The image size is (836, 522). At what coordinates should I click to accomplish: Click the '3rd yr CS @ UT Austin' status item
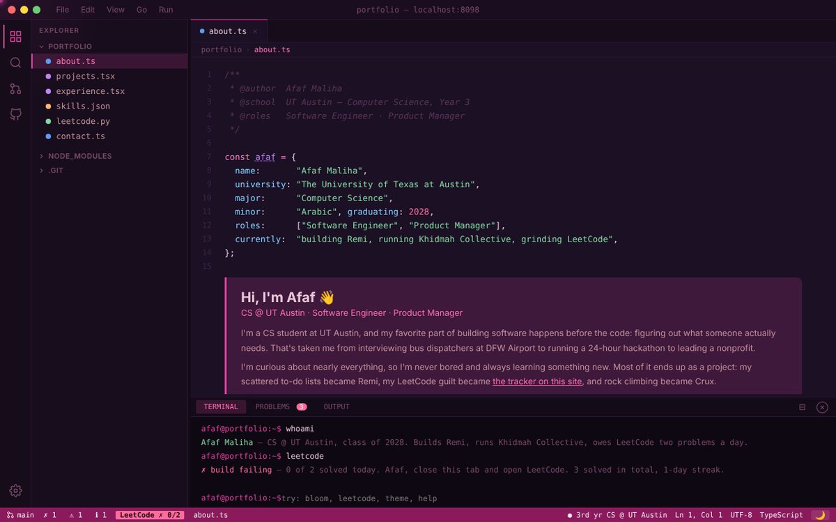(x=617, y=515)
